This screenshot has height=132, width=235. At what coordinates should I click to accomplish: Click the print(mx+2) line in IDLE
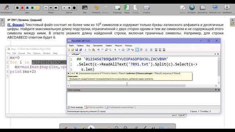tap(23, 71)
